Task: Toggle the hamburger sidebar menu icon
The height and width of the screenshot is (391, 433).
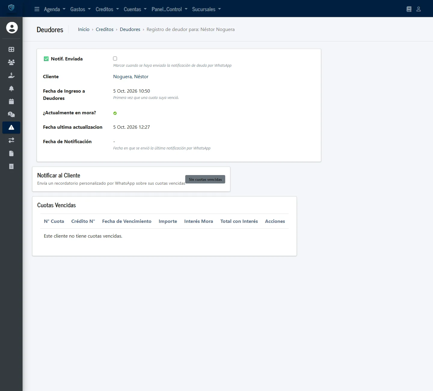Action: click(x=37, y=9)
